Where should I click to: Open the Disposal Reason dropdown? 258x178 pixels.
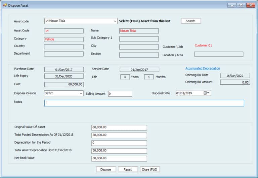[x=81, y=93]
